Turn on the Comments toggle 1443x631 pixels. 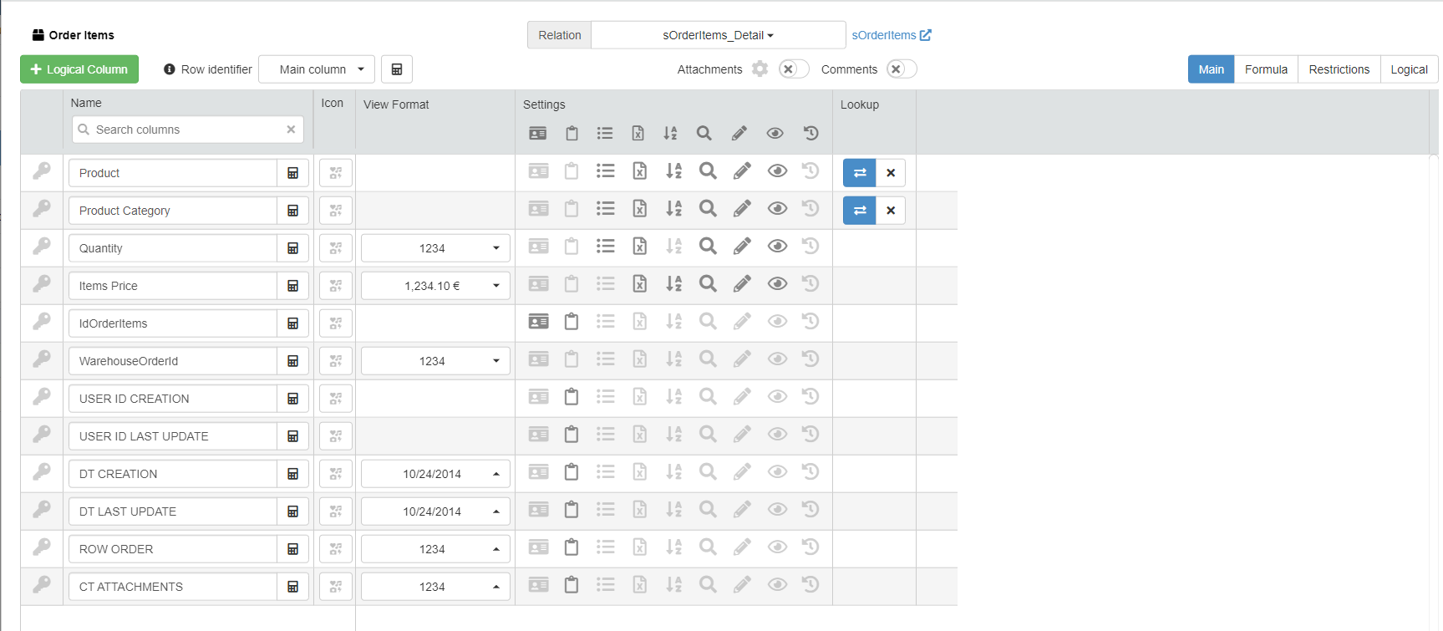[902, 69]
